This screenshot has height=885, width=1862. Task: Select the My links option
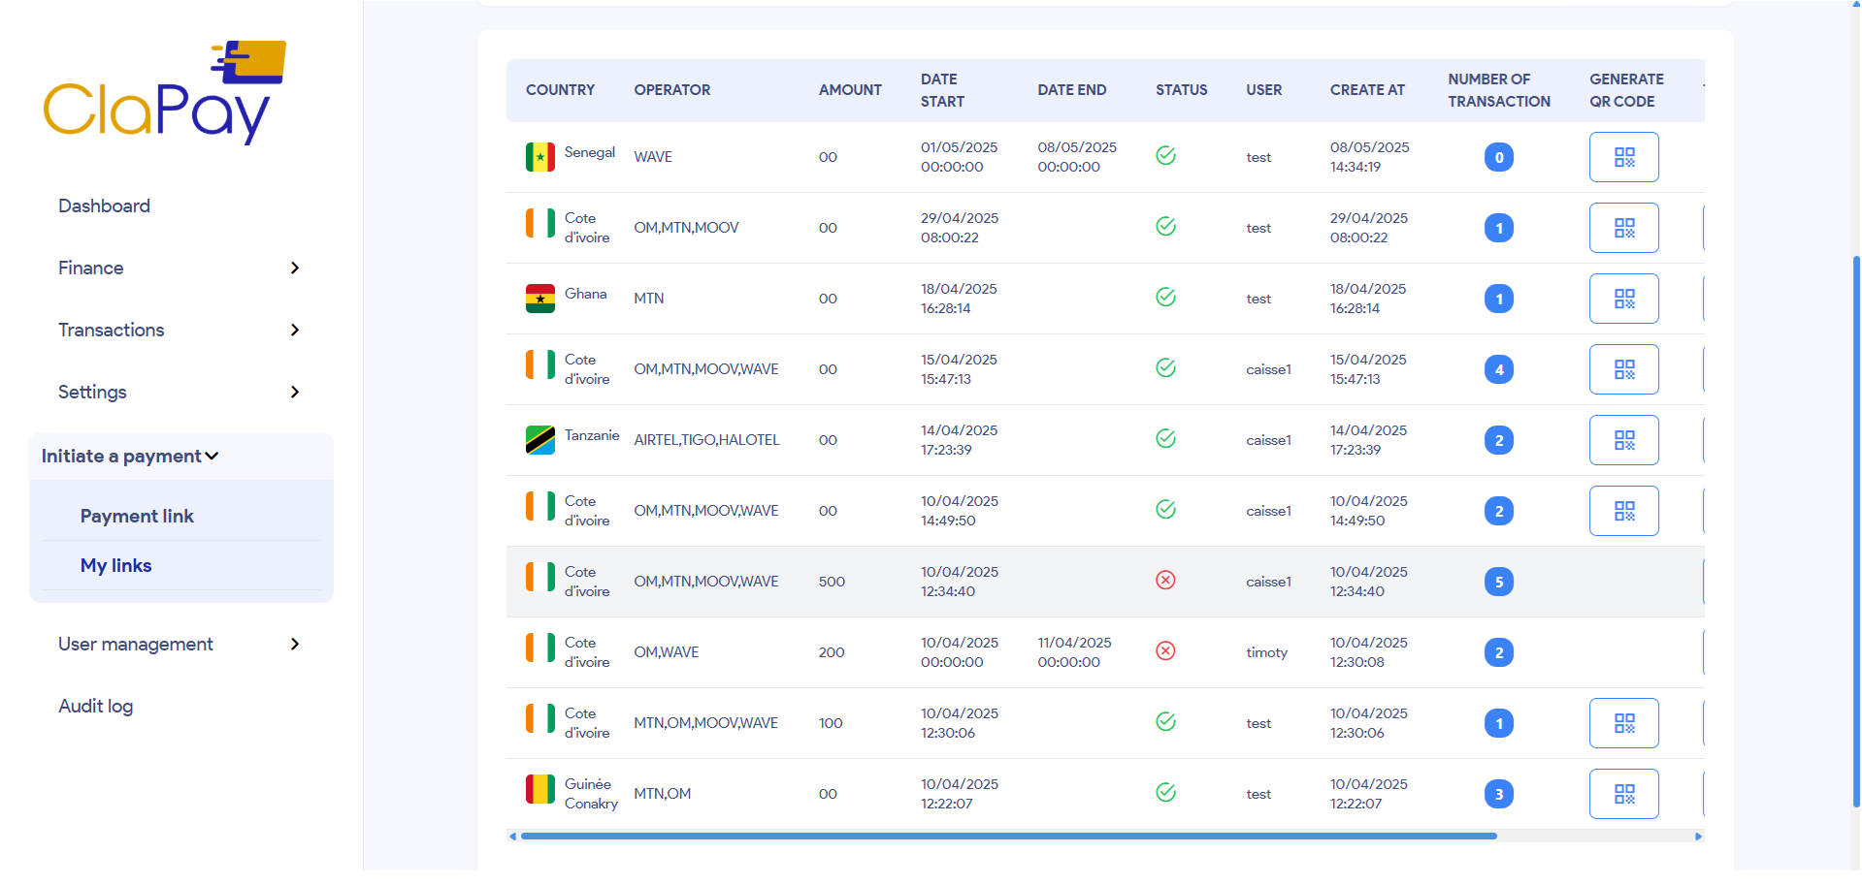click(115, 565)
